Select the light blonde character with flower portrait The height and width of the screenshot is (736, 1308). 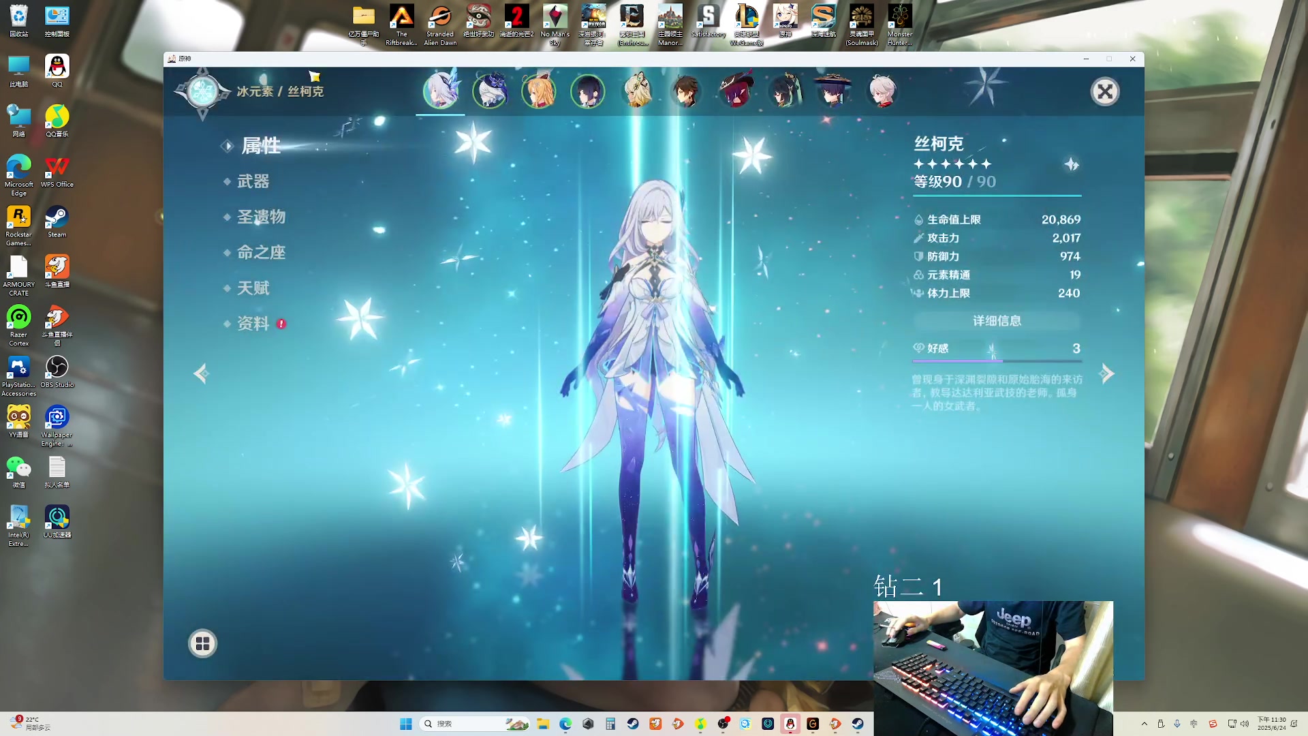pos(638,91)
